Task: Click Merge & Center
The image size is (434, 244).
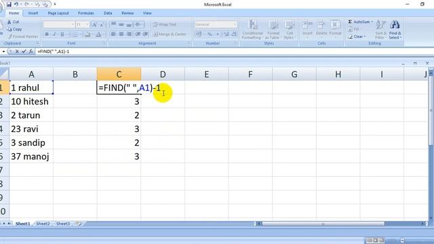Action: [x=171, y=35]
